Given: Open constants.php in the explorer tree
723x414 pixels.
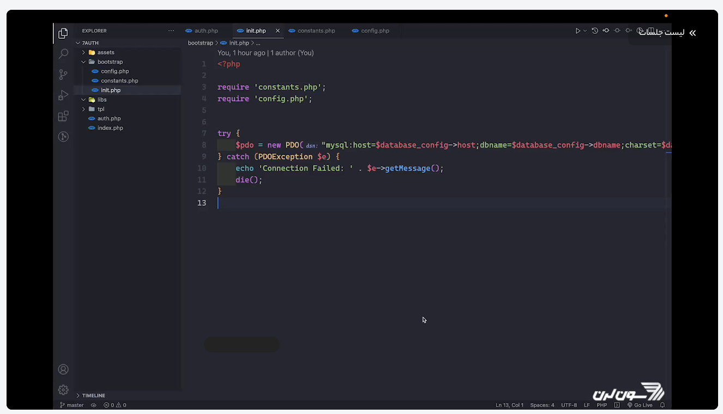Looking at the screenshot, I should tap(119, 81).
